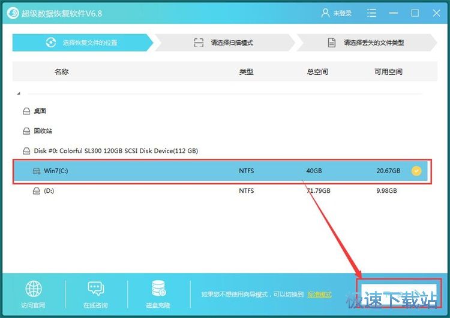Select the (D:) partition
This screenshot has width=450, height=318.
pyautogui.click(x=221, y=191)
